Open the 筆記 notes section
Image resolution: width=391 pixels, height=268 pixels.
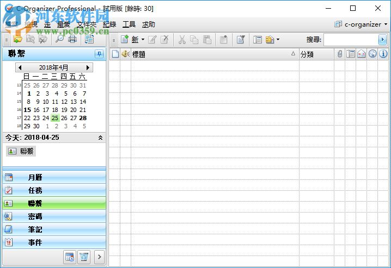tap(54, 229)
